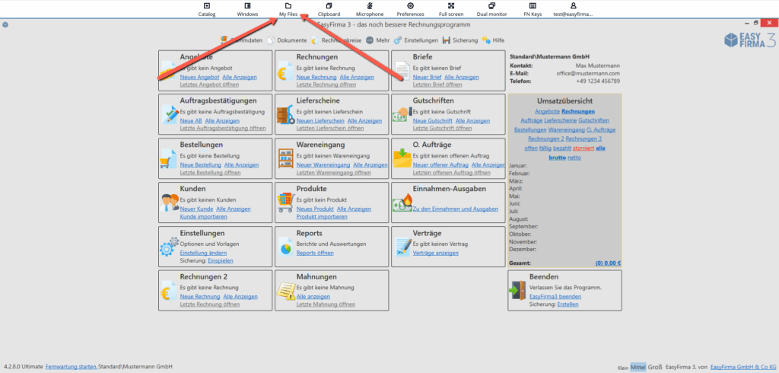The image size is (779, 373).
Task: Click Neue Gutschrift link
Action: [x=432, y=121]
